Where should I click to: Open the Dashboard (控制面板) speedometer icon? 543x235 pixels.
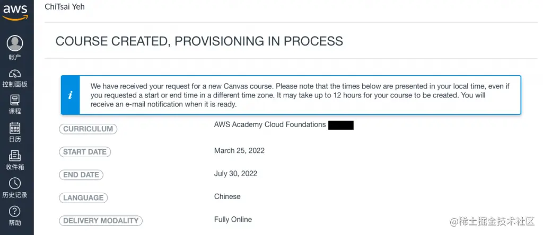click(15, 73)
